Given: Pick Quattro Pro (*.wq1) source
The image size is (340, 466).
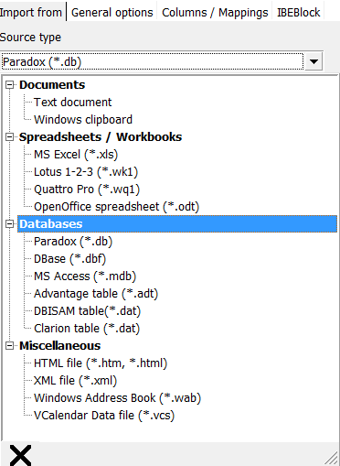Looking at the screenshot, I should [87, 190].
